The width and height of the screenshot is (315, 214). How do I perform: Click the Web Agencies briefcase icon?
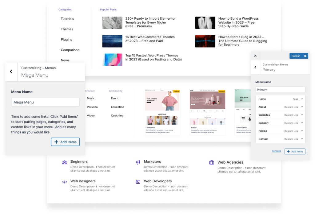(x=212, y=162)
